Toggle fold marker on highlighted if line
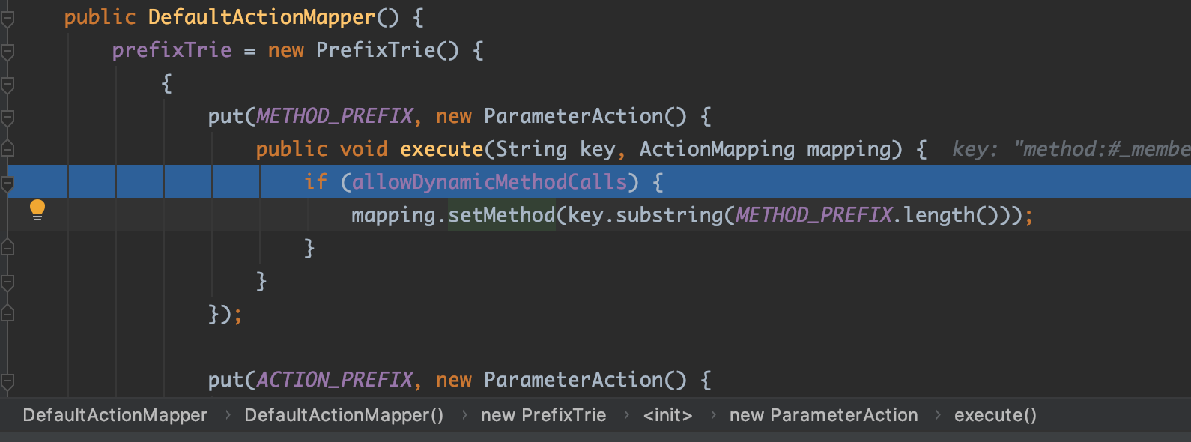 (x=7, y=182)
